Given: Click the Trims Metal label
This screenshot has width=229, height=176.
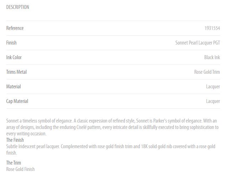Looking at the screenshot, I should [x=16, y=72].
